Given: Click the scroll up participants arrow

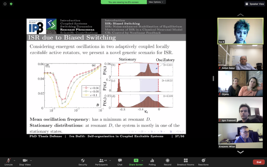Looking at the screenshot, I should tap(240, 15).
